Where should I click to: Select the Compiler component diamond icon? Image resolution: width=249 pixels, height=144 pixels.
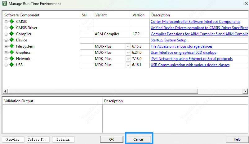[12, 34]
